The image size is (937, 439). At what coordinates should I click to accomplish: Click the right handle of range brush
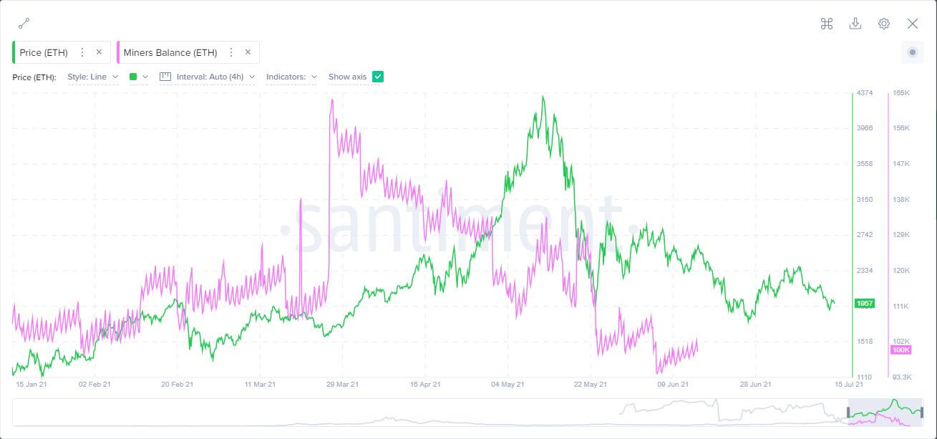pos(922,413)
